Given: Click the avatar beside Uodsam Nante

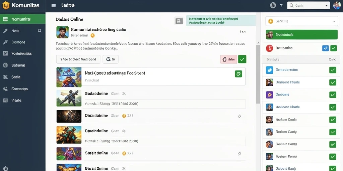Looking at the screenshot, I should tap(270, 82).
